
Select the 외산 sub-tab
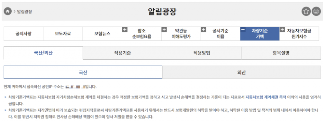[x=241, y=72]
